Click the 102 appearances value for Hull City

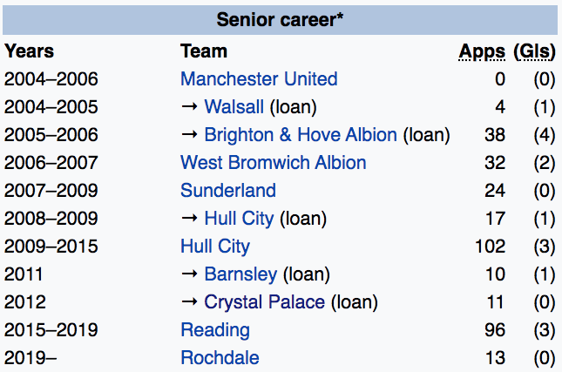491,247
